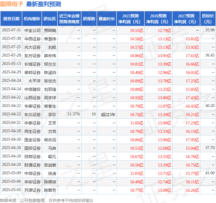216x203 pixels.
Task: Click the 2027预测净利润 column header
Action: click(186, 19)
